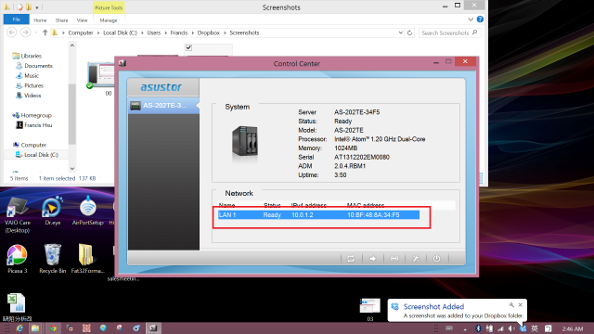The height and width of the screenshot is (334, 594).
Task: Open the Share ribbon tab in Explorer
Action: coord(61,20)
